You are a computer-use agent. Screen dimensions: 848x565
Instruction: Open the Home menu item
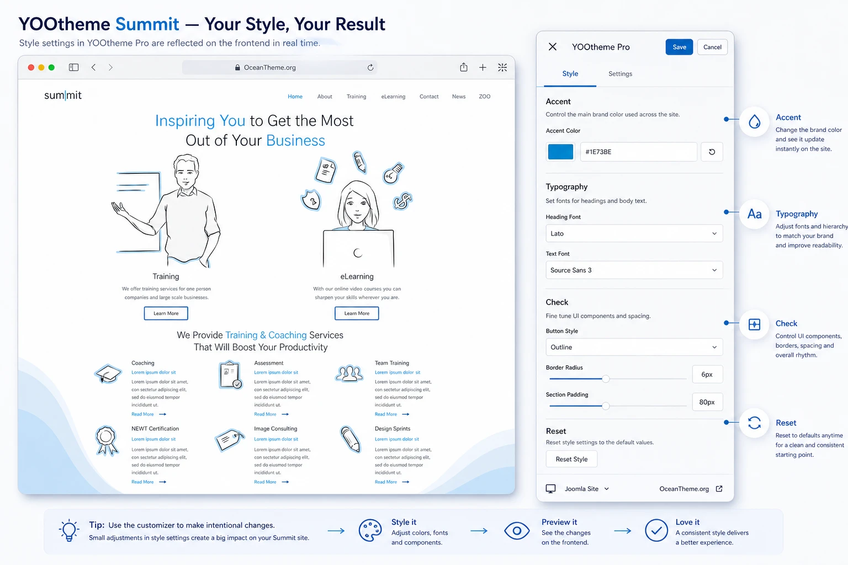[295, 97]
